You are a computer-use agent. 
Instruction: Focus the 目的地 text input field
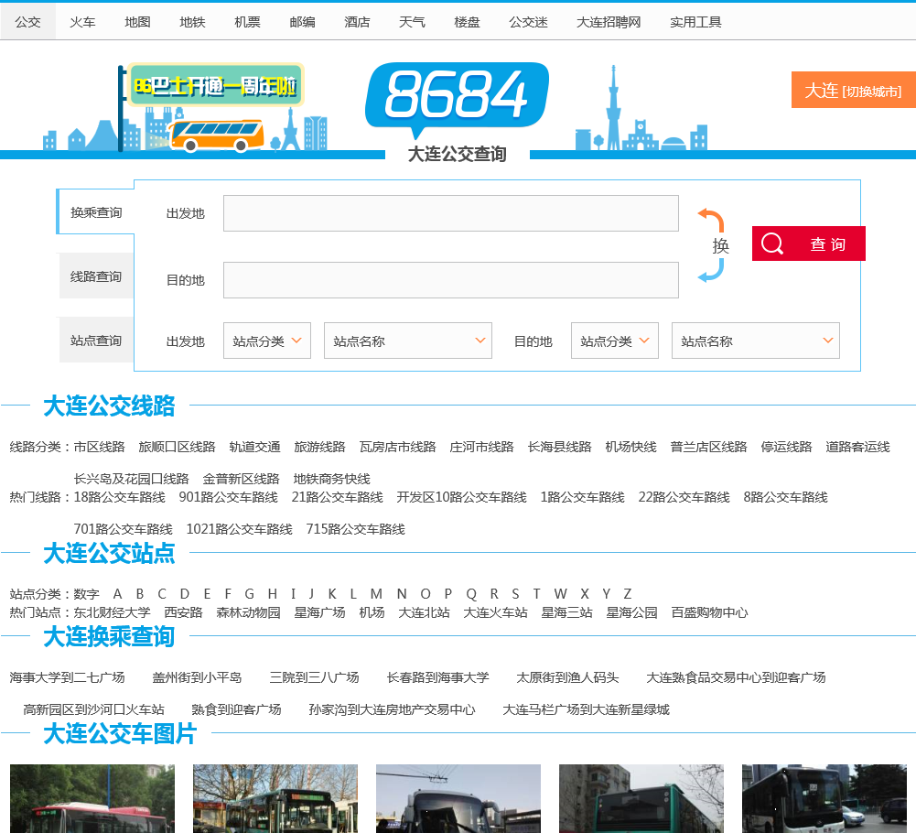[450, 280]
